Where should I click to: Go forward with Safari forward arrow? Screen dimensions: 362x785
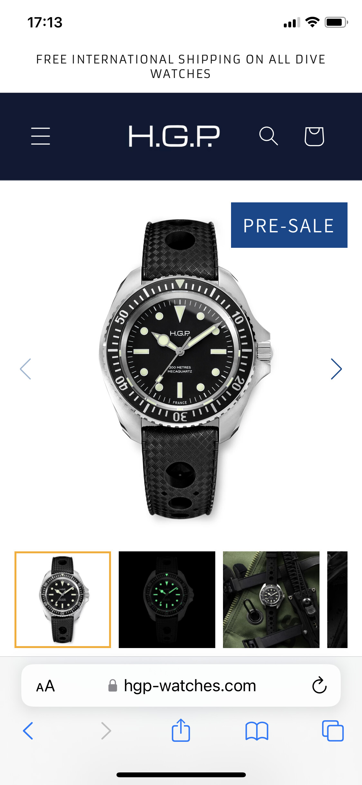click(x=106, y=731)
